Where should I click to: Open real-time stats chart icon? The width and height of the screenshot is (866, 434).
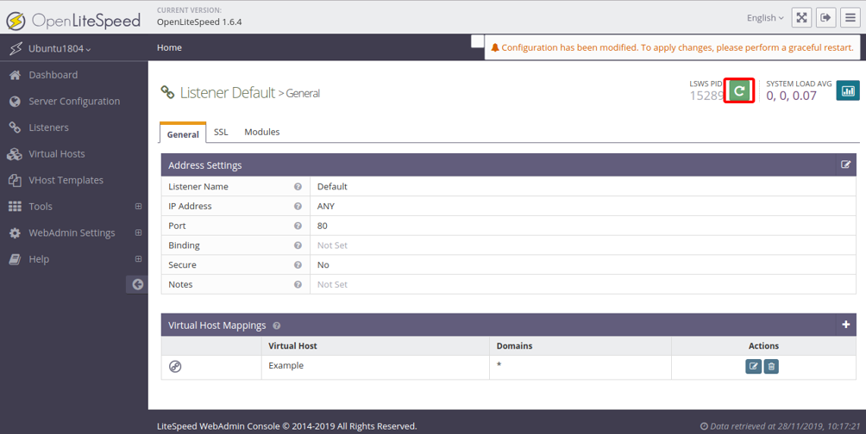[x=848, y=90]
